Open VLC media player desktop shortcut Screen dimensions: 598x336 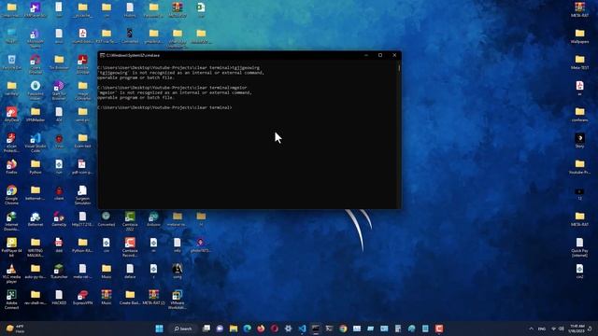click(11, 273)
